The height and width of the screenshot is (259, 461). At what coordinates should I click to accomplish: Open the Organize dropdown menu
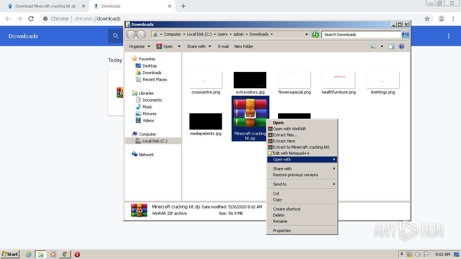pyautogui.click(x=139, y=46)
